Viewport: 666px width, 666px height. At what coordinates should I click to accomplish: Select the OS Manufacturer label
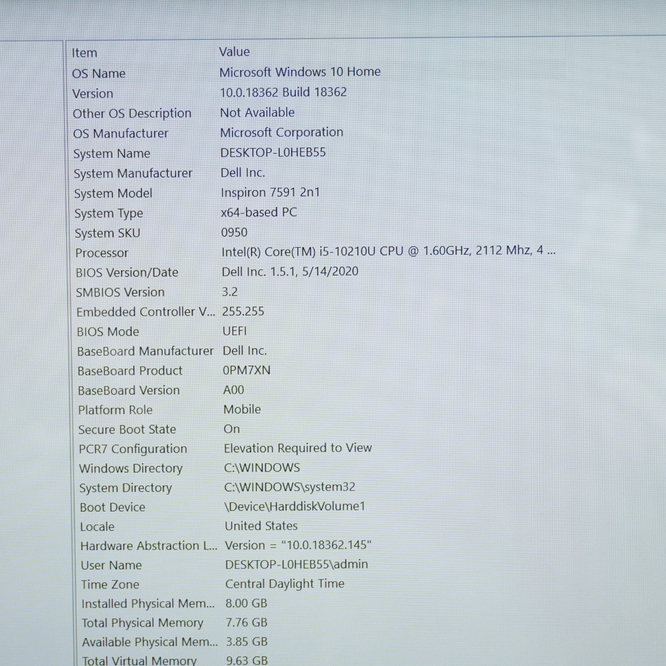121,134
